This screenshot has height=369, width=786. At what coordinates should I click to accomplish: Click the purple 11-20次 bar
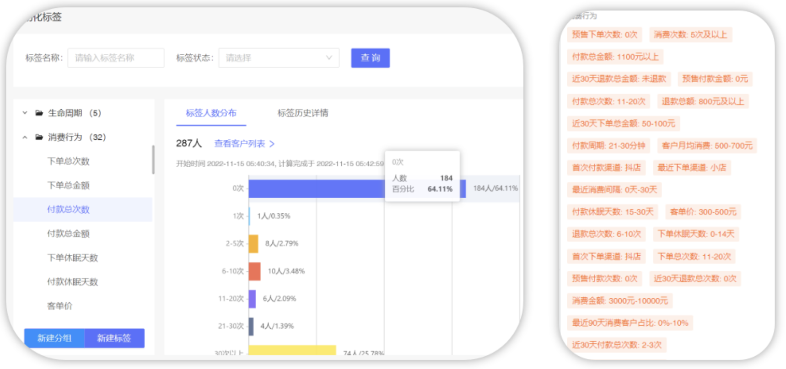252,299
